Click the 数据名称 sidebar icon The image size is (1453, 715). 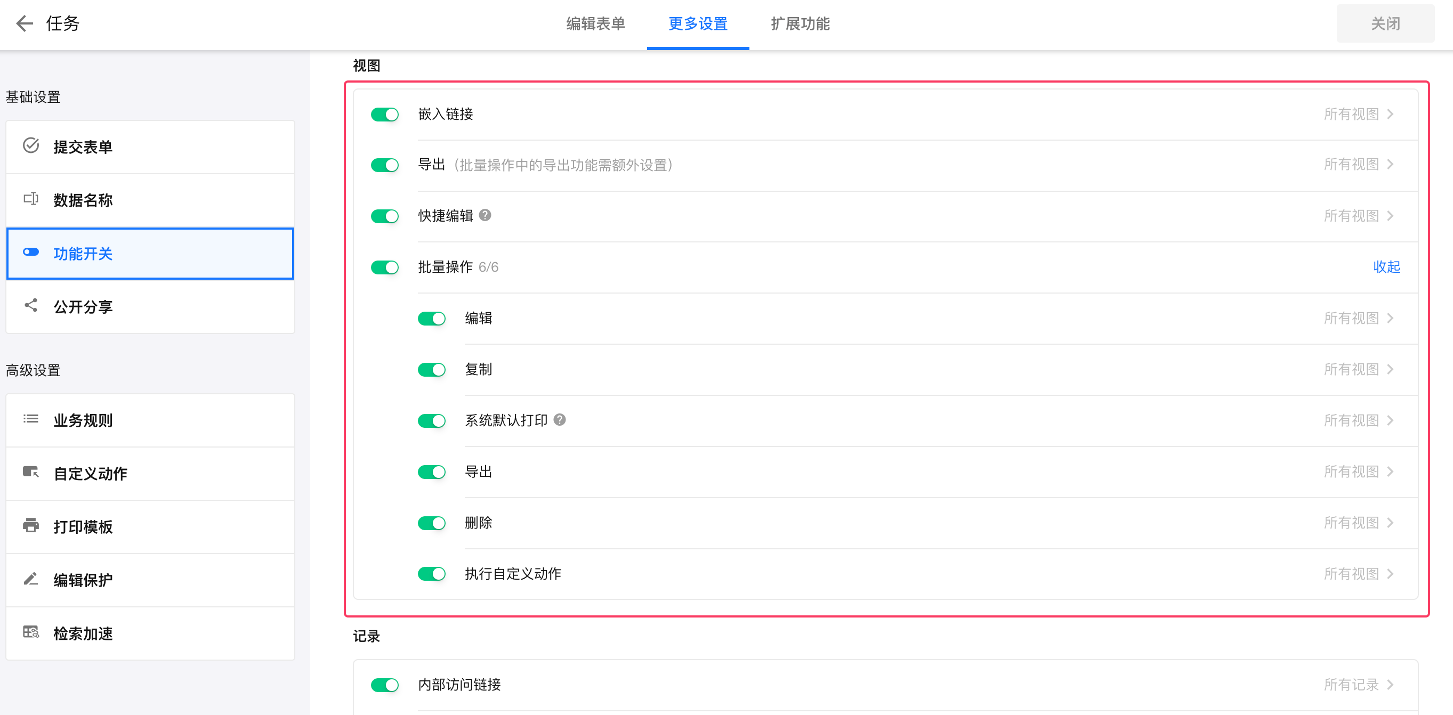click(x=31, y=199)
